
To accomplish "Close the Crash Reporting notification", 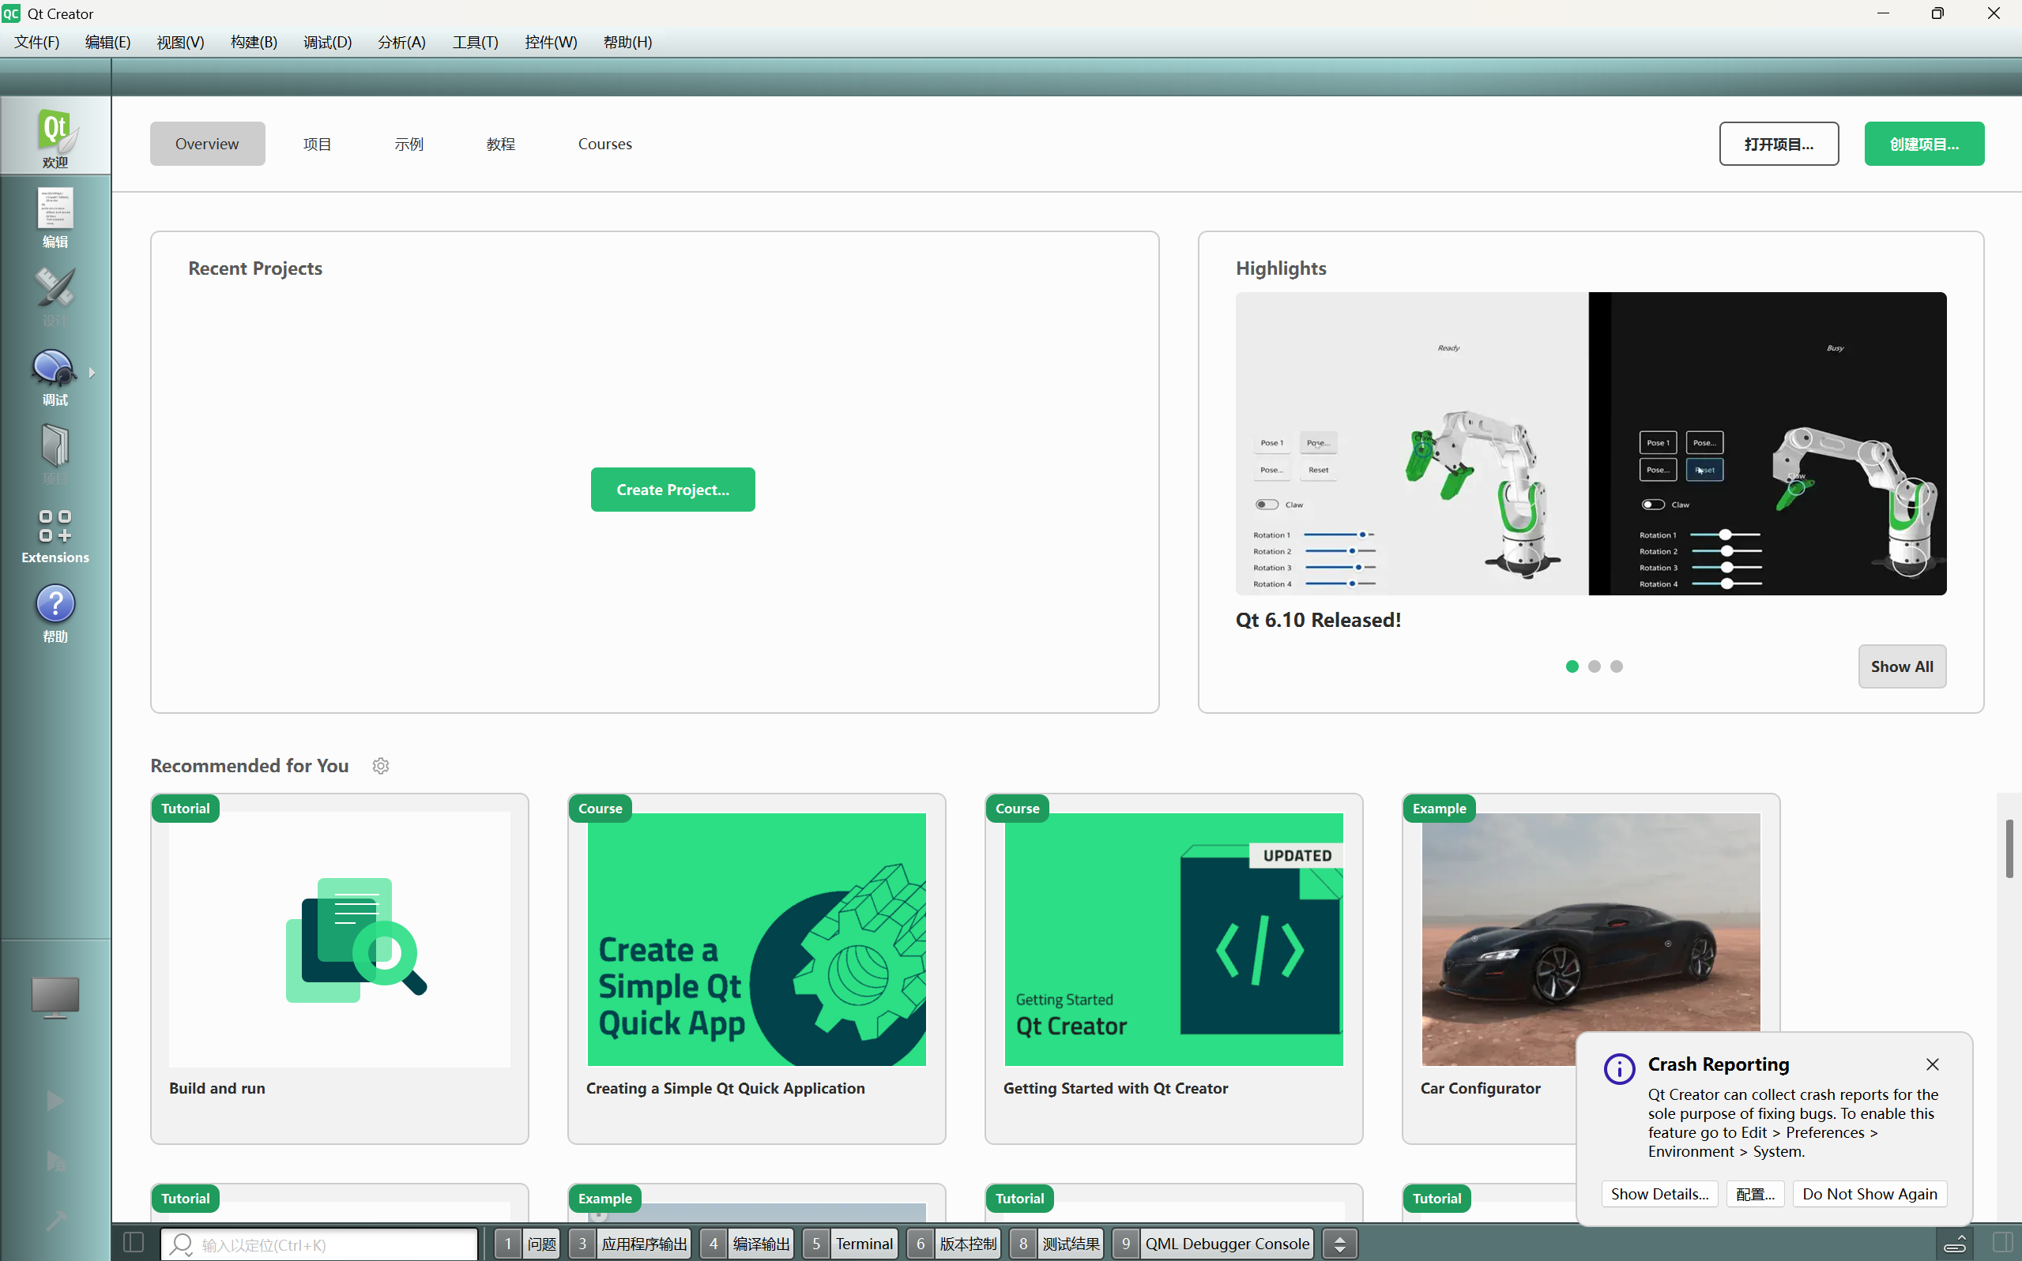I will click(x=1932, y=1064).
